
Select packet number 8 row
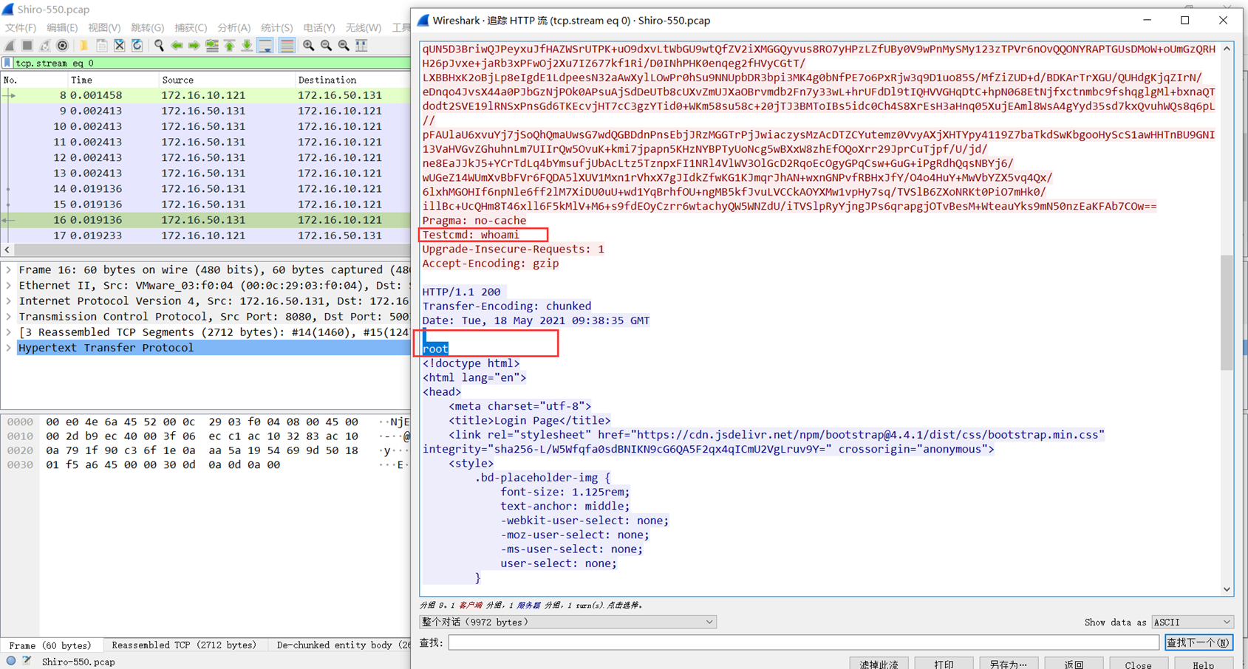(x=205, y=95)
